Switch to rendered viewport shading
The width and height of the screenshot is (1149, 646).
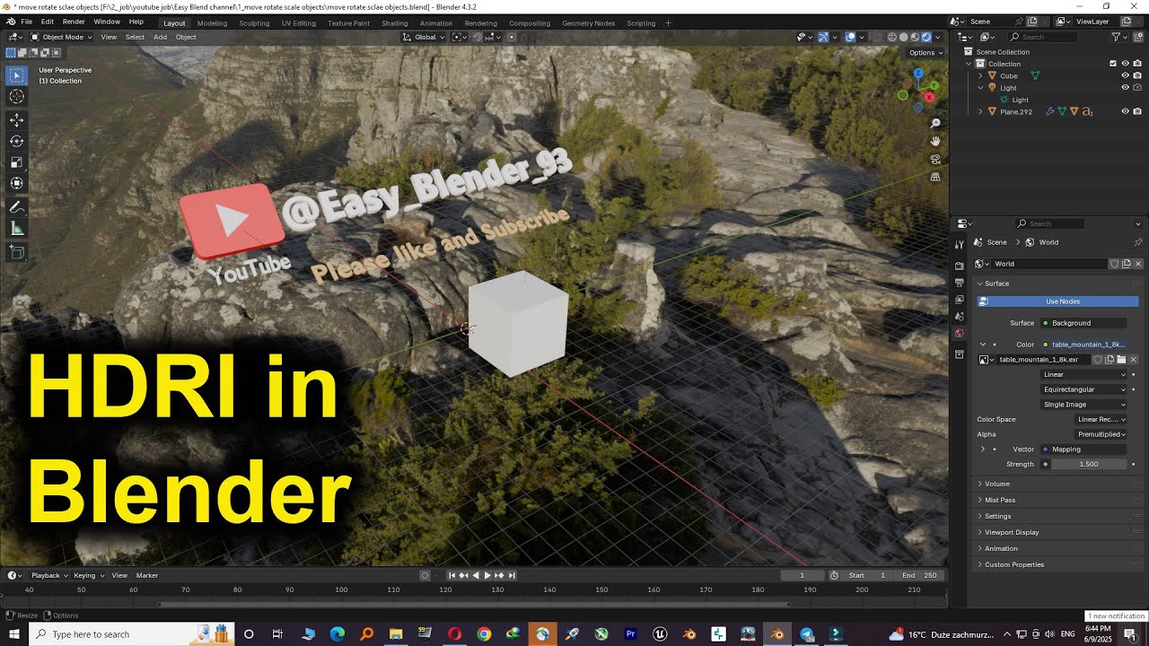point(926,37)
